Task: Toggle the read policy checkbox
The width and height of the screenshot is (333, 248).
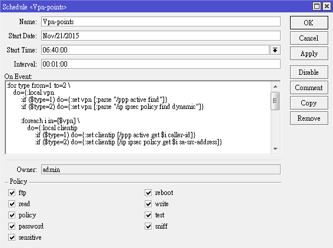Action: click(x=12, y=204)
